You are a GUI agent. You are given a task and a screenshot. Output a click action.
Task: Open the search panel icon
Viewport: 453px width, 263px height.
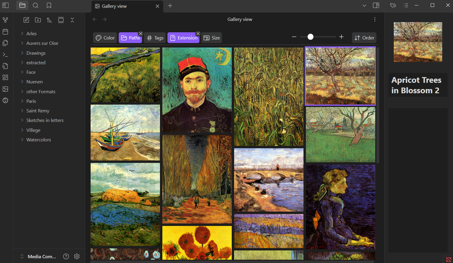tap(36, 5)
